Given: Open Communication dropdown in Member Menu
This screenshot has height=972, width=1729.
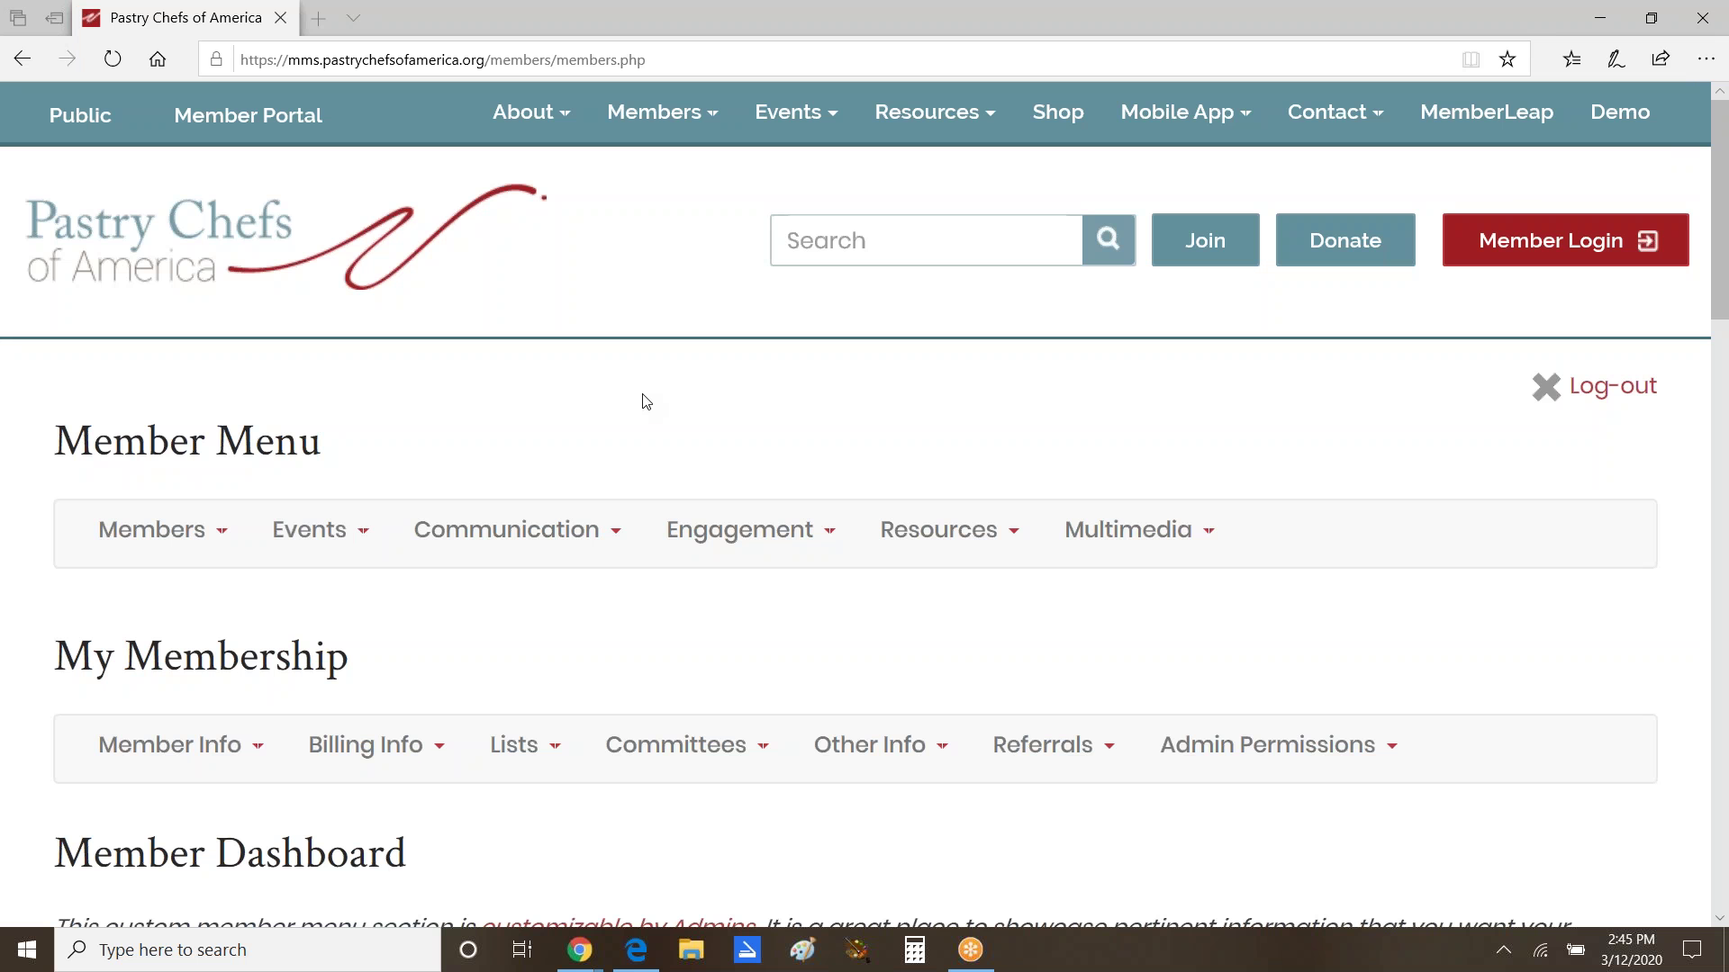Looking at the screenshot, I should click(518, 530).
